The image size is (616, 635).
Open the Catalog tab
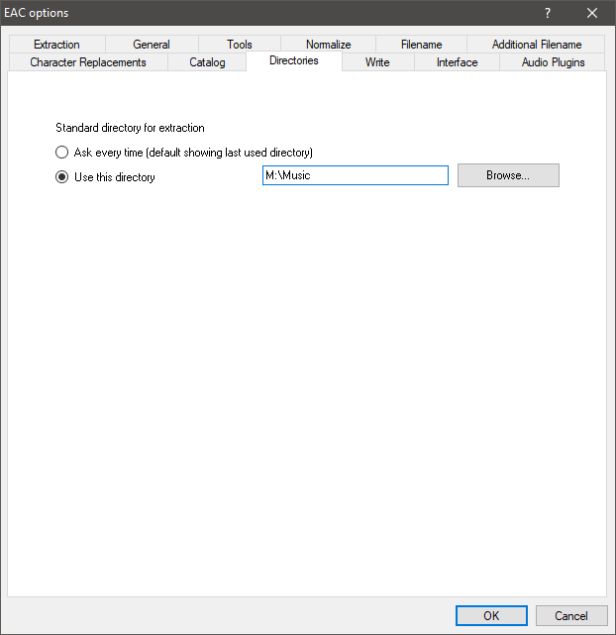click(x=207, y=62)
